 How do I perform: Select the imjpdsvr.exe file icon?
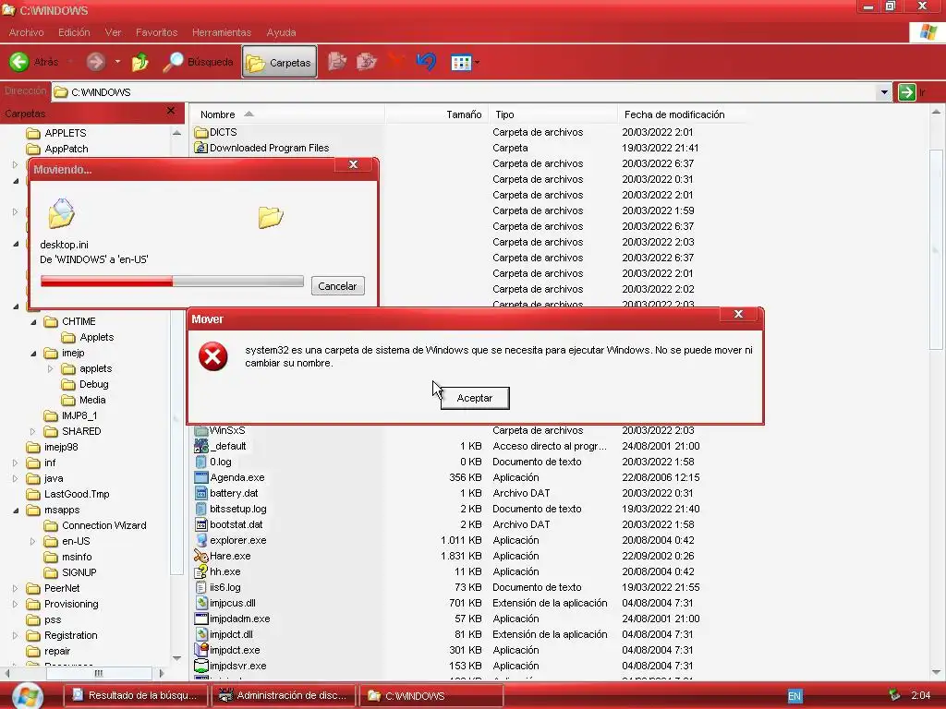[x=200, y=666]
